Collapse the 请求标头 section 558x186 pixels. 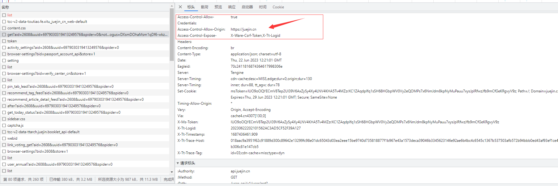(x=178, y=163)
